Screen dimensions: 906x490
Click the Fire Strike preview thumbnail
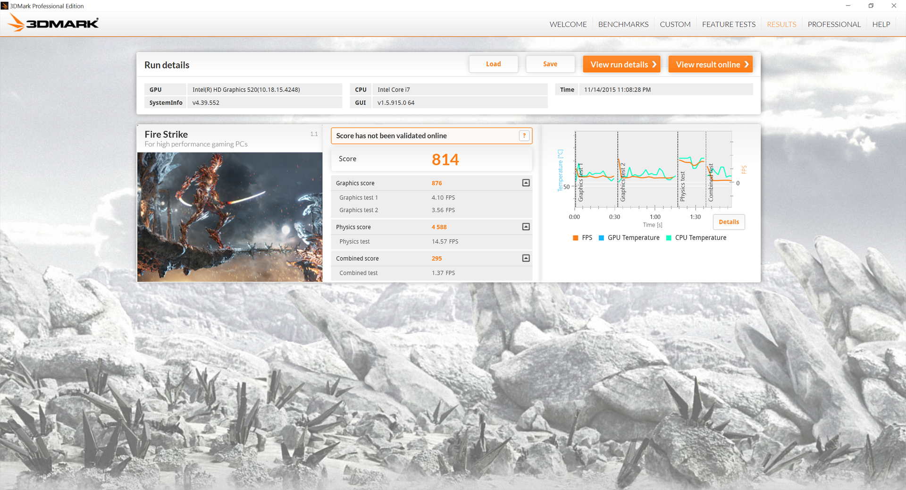[230, 217]
